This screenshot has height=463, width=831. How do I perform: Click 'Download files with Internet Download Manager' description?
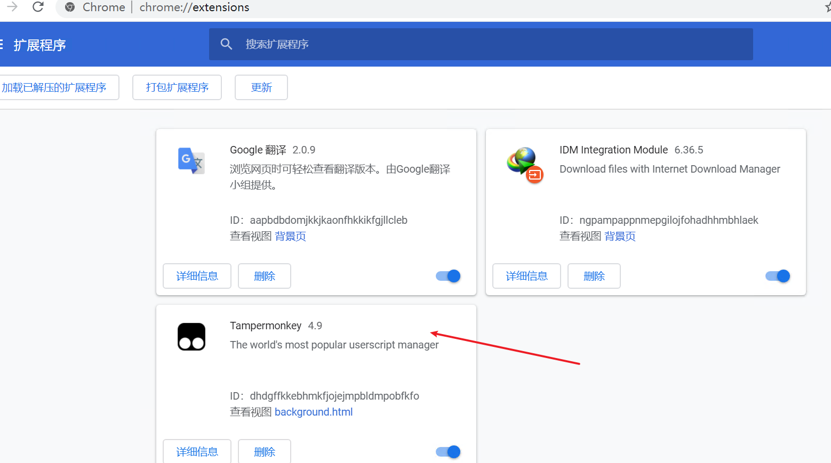[669, 169]
